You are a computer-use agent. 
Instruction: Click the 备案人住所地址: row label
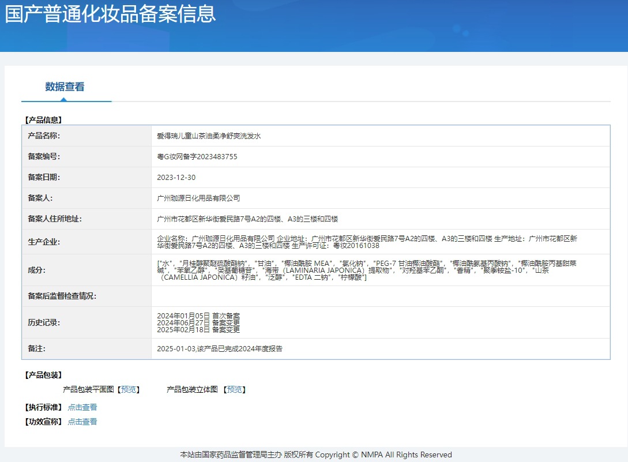(x=54, y=219)
